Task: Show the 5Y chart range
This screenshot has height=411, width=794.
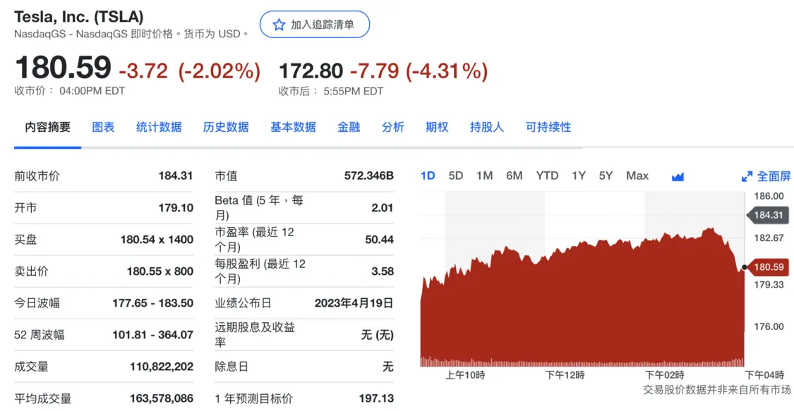Action: pos(606,176)
